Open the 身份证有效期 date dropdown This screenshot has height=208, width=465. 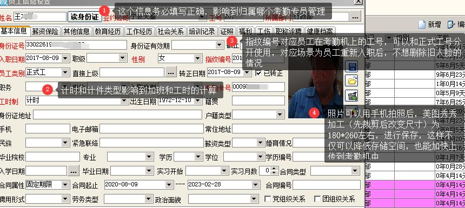[220, 45]
